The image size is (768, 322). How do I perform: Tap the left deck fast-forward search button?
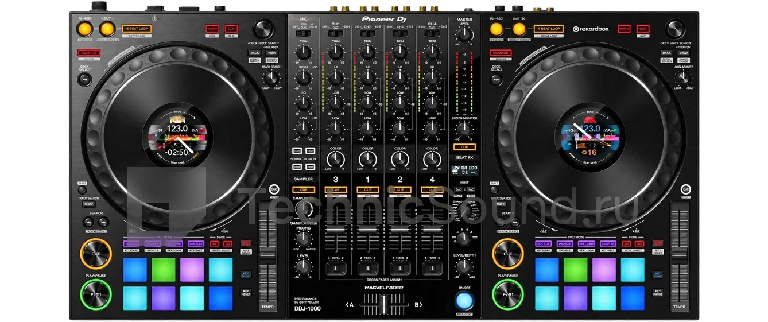(103, 222)
